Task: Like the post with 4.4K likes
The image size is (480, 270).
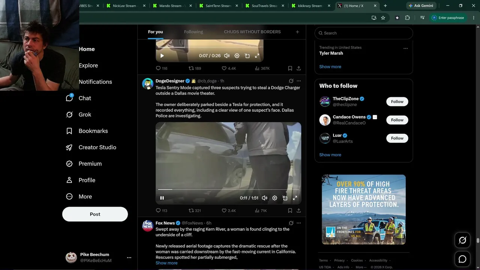Action: (229, 68)
